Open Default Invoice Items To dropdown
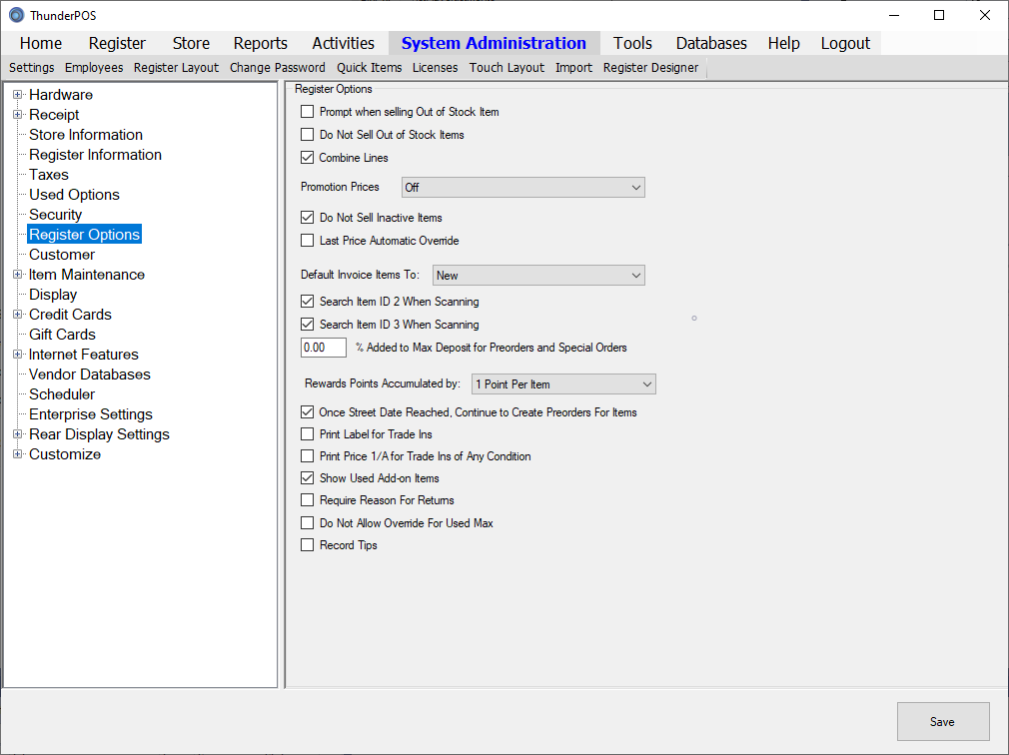Viewport: 1009px width, 755px height. pos(538,276)
